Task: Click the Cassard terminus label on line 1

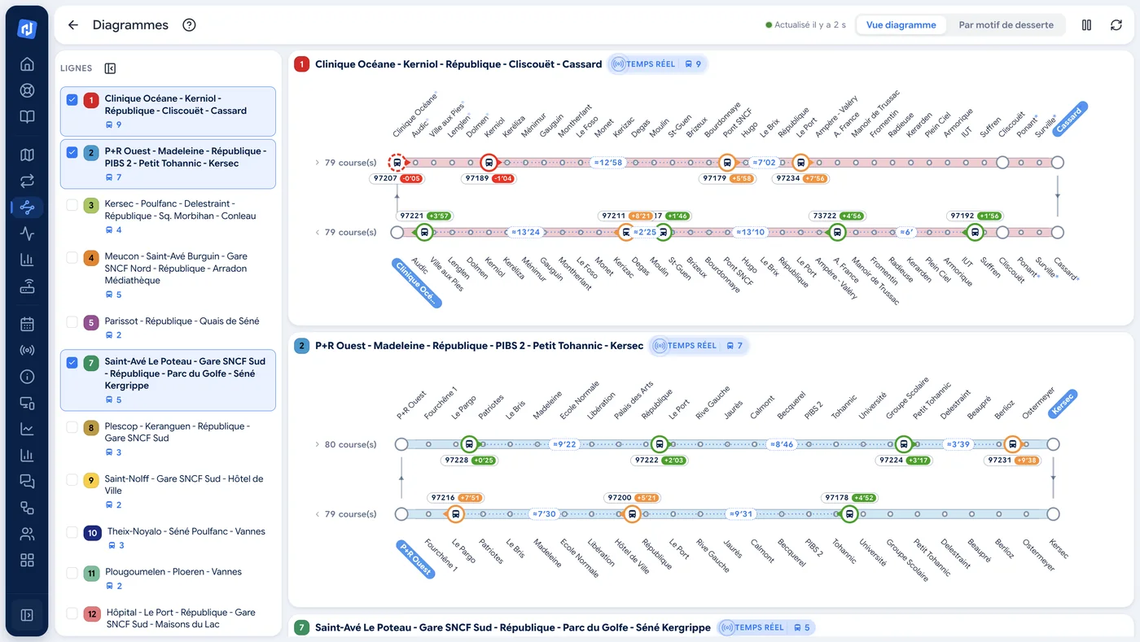Action: [x=1069, y=120]
